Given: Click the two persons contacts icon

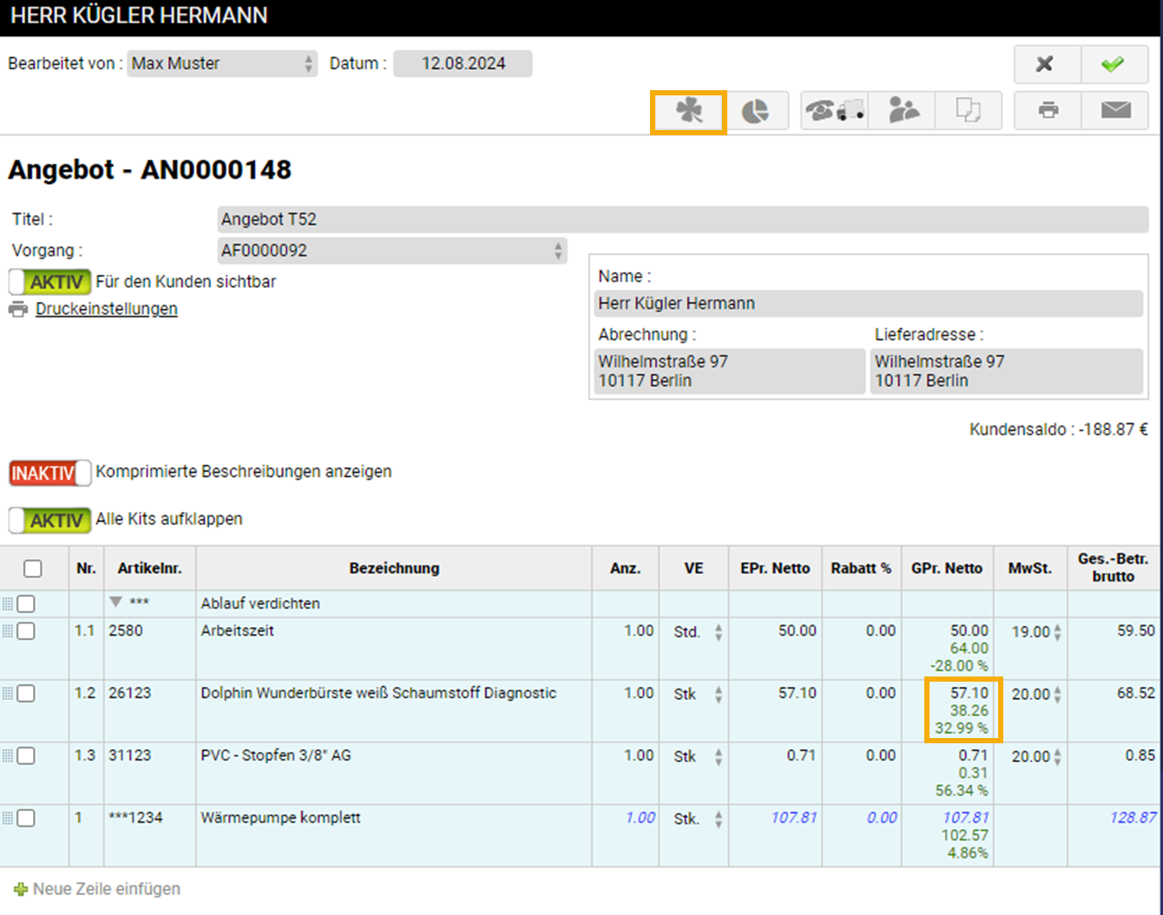Looking at the screenshot, I should (903, 111).
